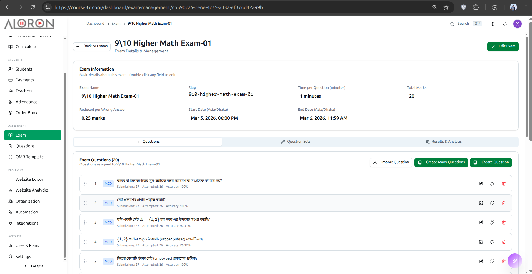532x274 pixels.
Task: Open Questions in the sidebar
Action: (33, 146)
